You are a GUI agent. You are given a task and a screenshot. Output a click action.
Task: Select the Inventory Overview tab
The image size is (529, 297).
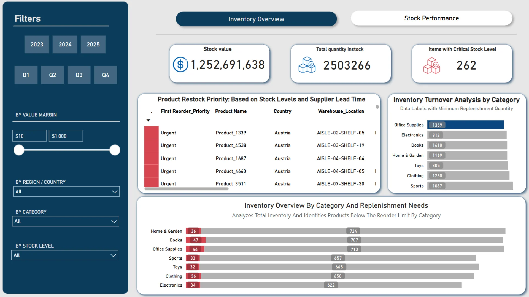click(256, 19)
